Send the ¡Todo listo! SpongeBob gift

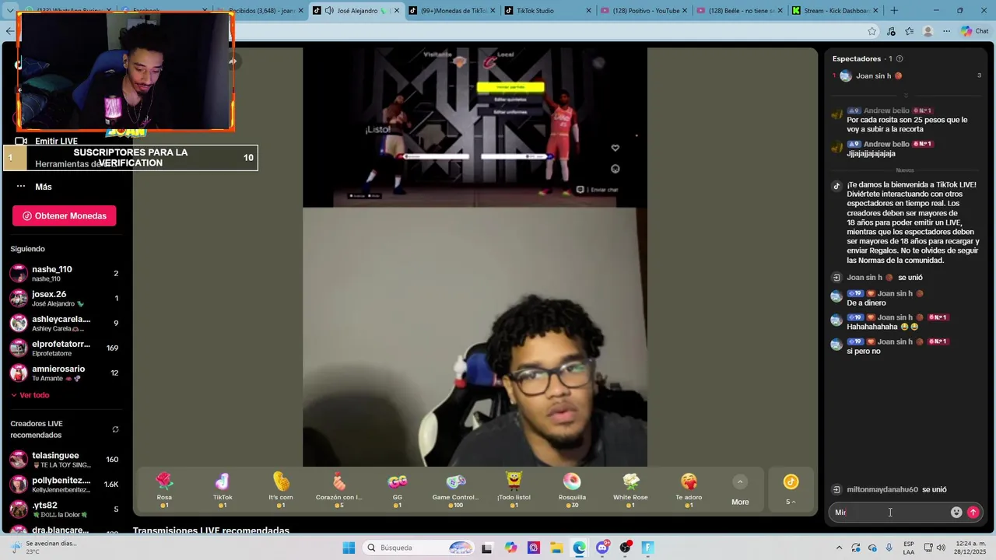click(x=514, y=490)
